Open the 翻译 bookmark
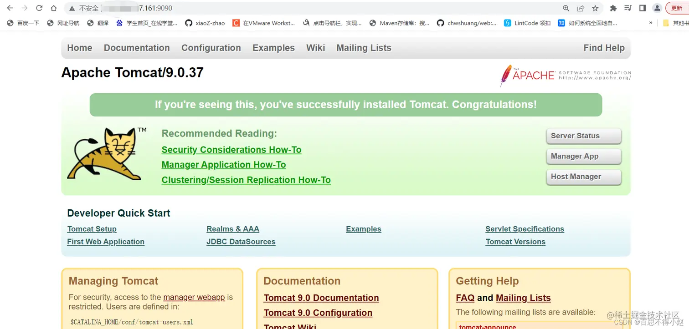Screen dimensions: 689x329 [98, 23]
